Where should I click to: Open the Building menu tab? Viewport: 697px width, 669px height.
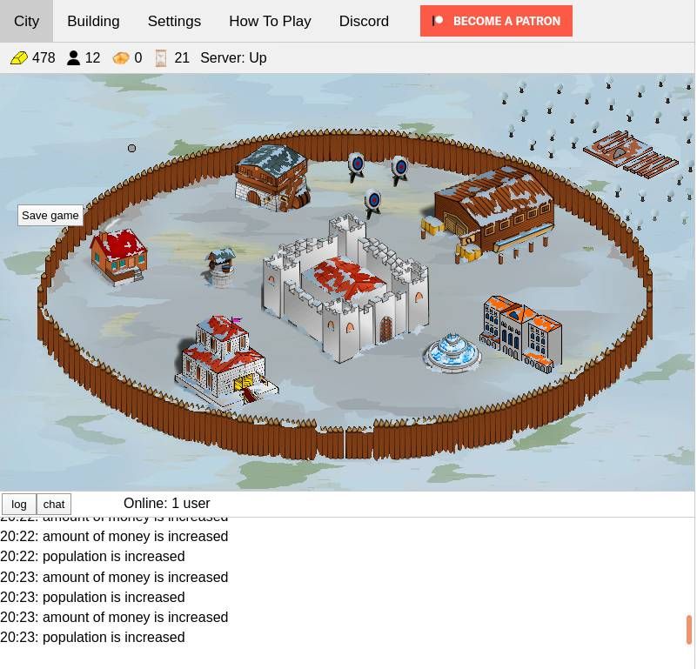click(x=93, y=21)
